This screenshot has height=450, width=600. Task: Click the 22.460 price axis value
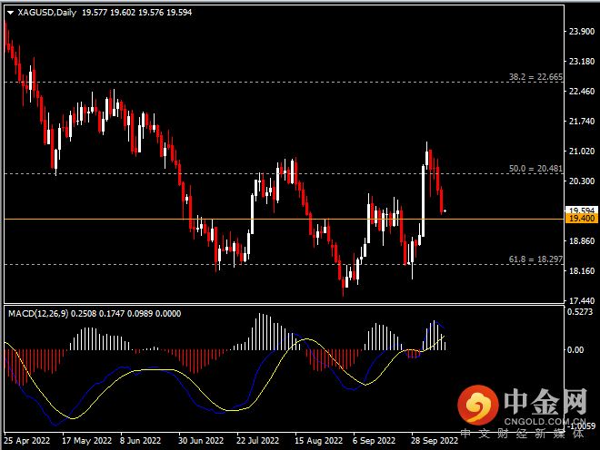(582, 92)
